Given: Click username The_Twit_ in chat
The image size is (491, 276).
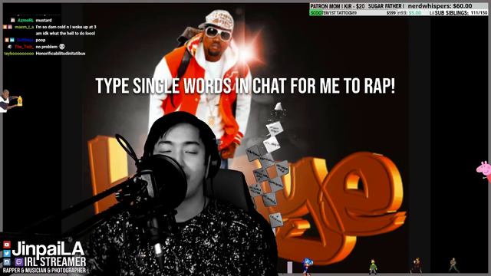Looking at the screenshot, I should point(24,47).
